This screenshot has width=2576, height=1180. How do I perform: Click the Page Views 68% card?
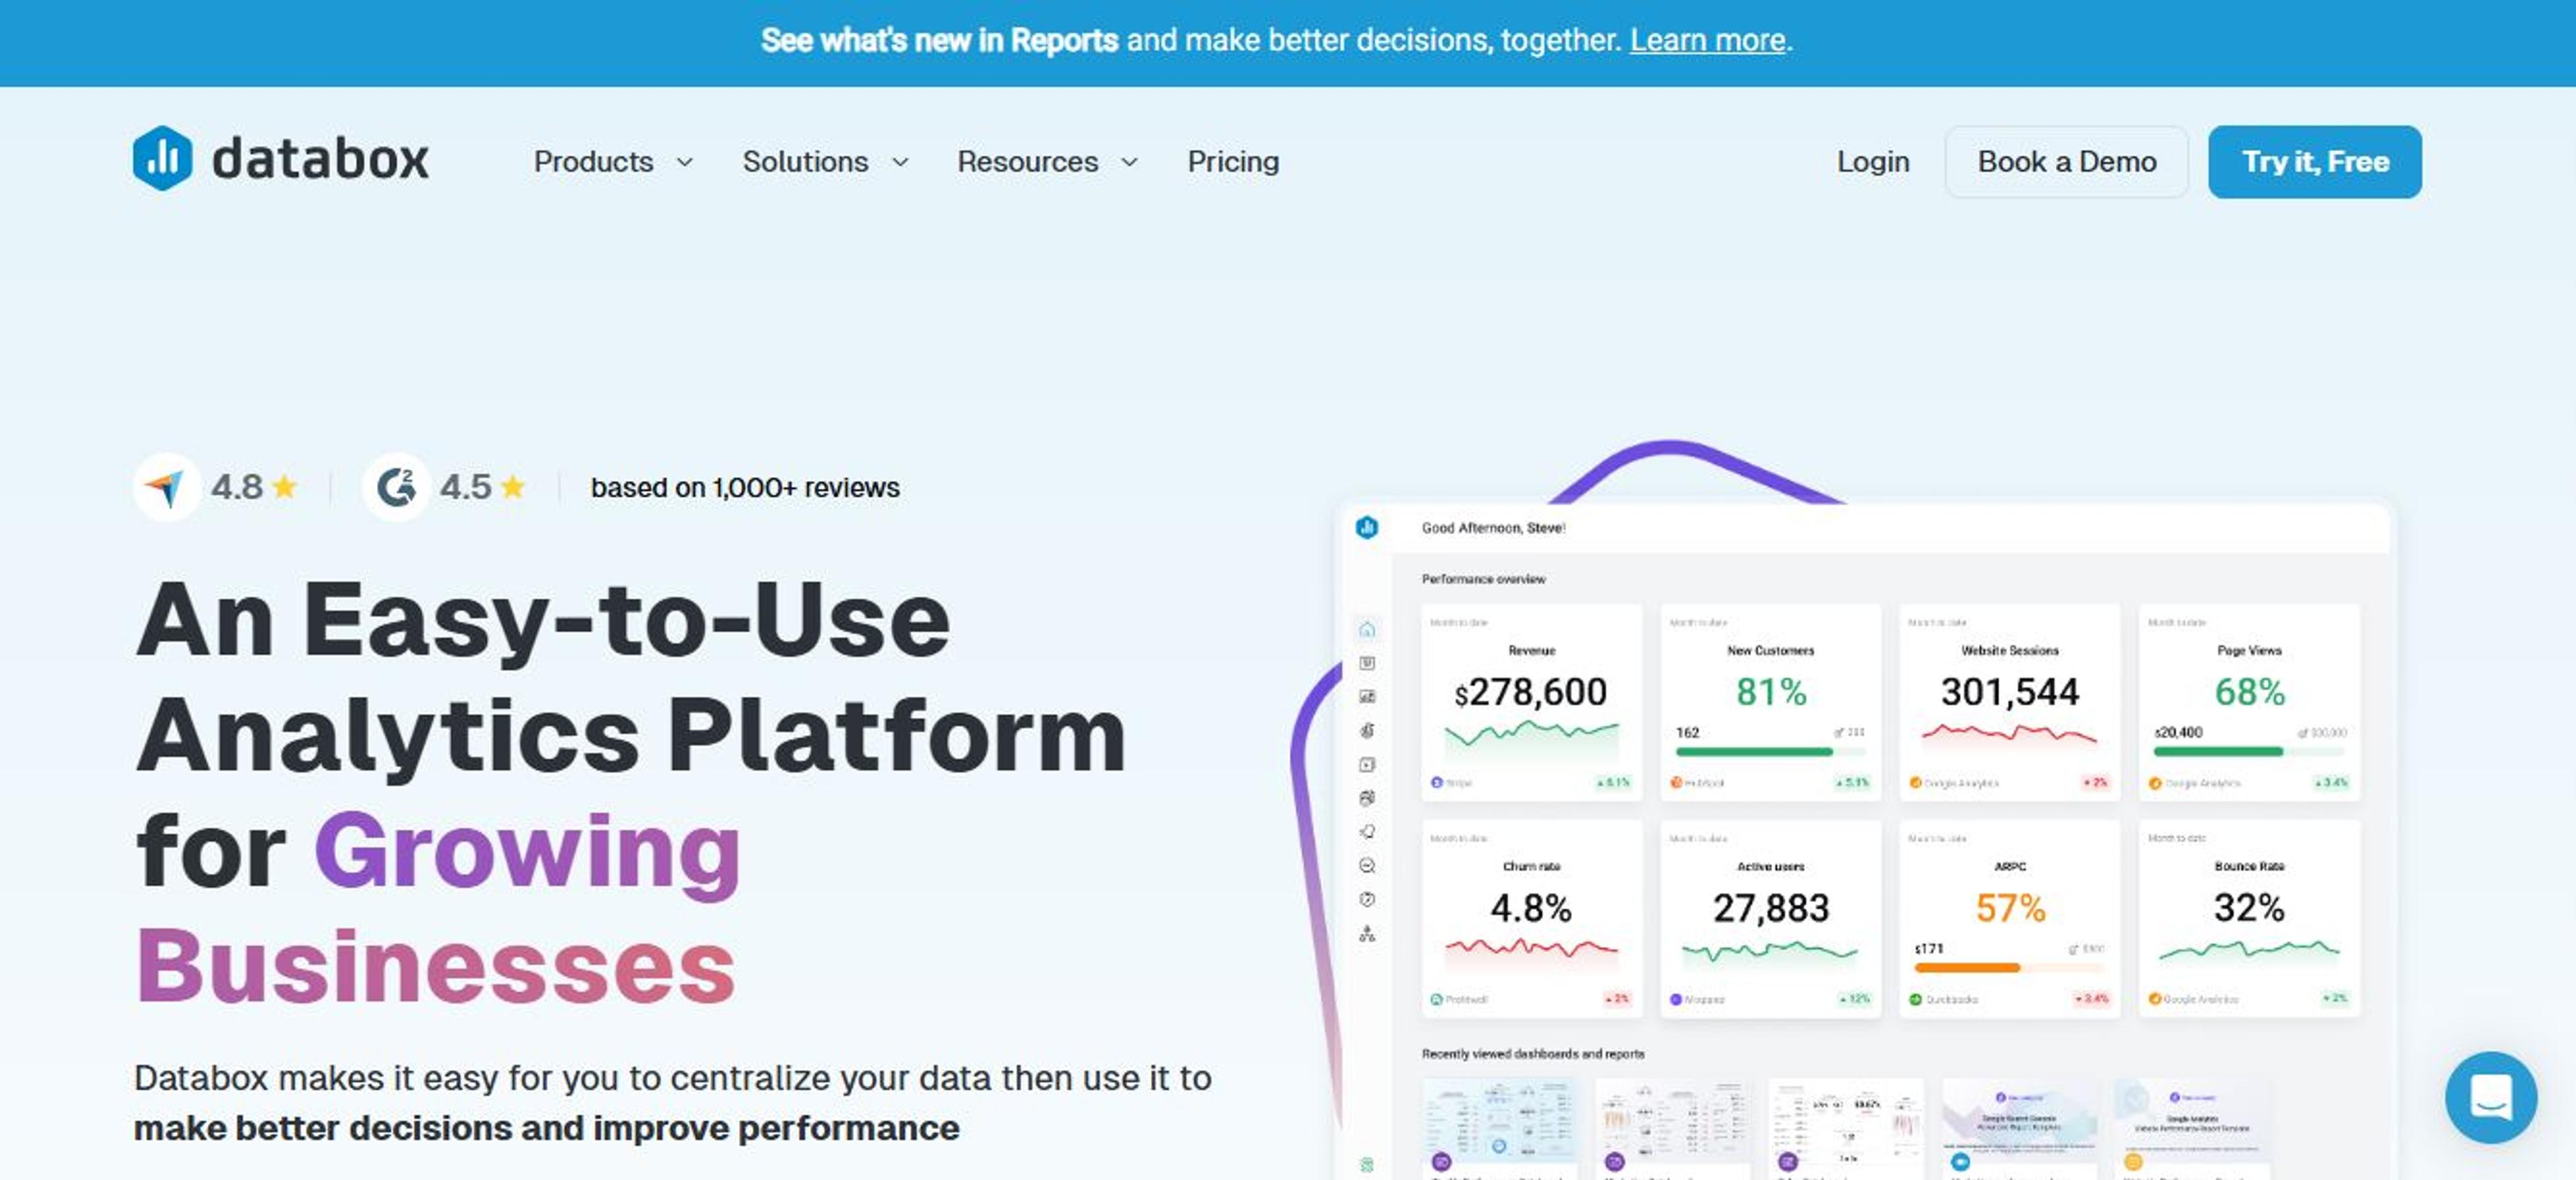click(x=2249, y=701)
